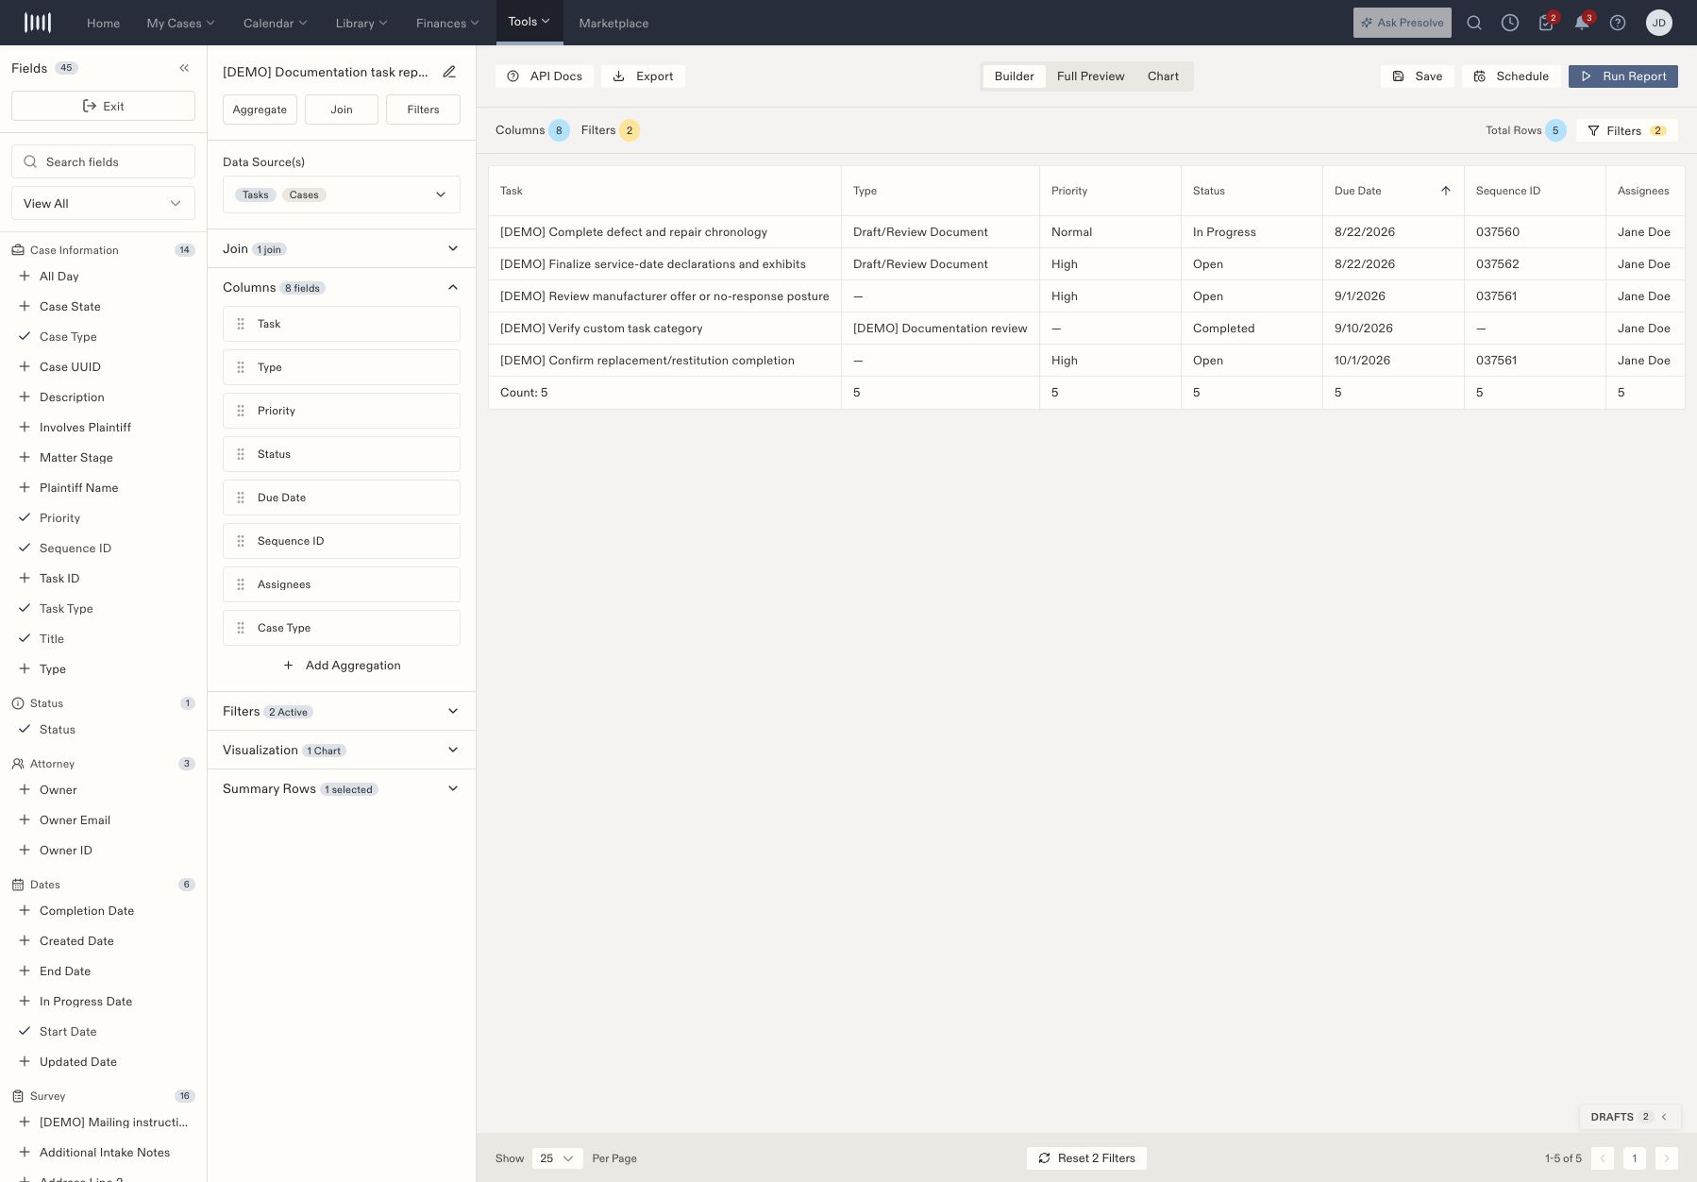This screenshot has height=1182, width=1697.
Task: Switch to the Full Preview tab
Action: (1090, 76)
